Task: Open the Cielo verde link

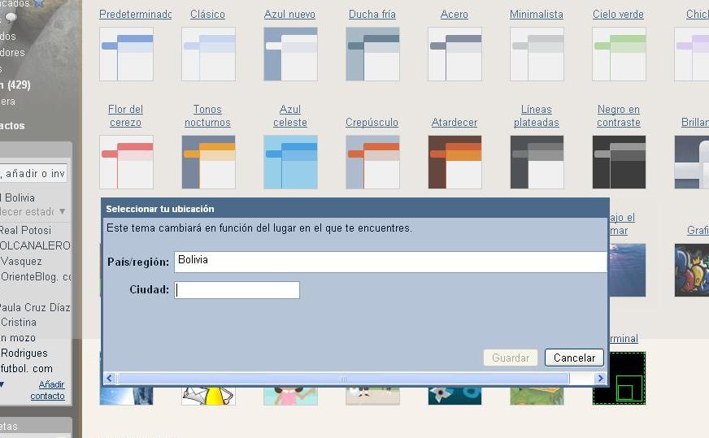Action: coord(618,14)
